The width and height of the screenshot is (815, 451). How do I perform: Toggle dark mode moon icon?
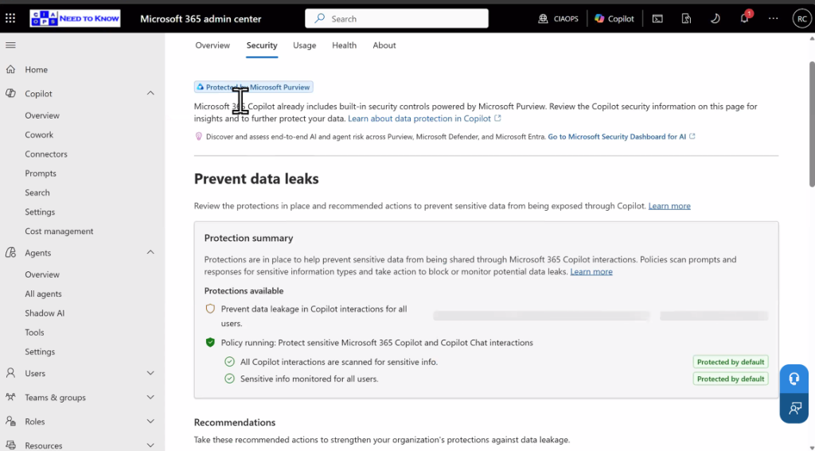[716, 19]
